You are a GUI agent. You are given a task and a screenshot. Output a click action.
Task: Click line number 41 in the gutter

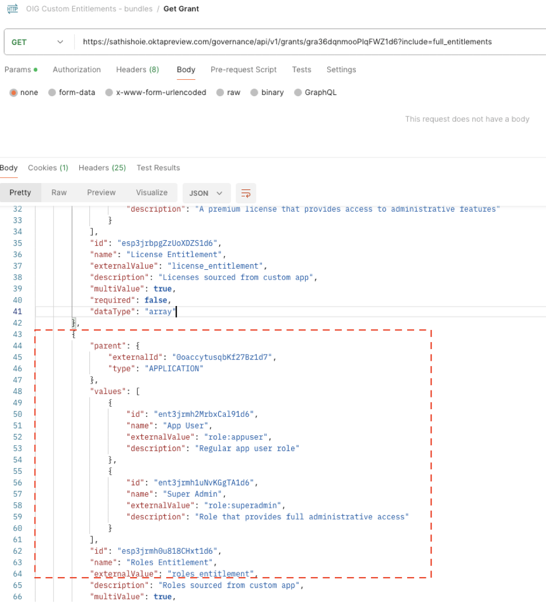pyautogui.click(x=17, y=312)
